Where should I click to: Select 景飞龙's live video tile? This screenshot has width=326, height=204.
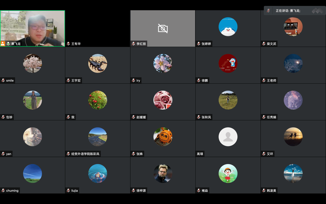(33, 28)
